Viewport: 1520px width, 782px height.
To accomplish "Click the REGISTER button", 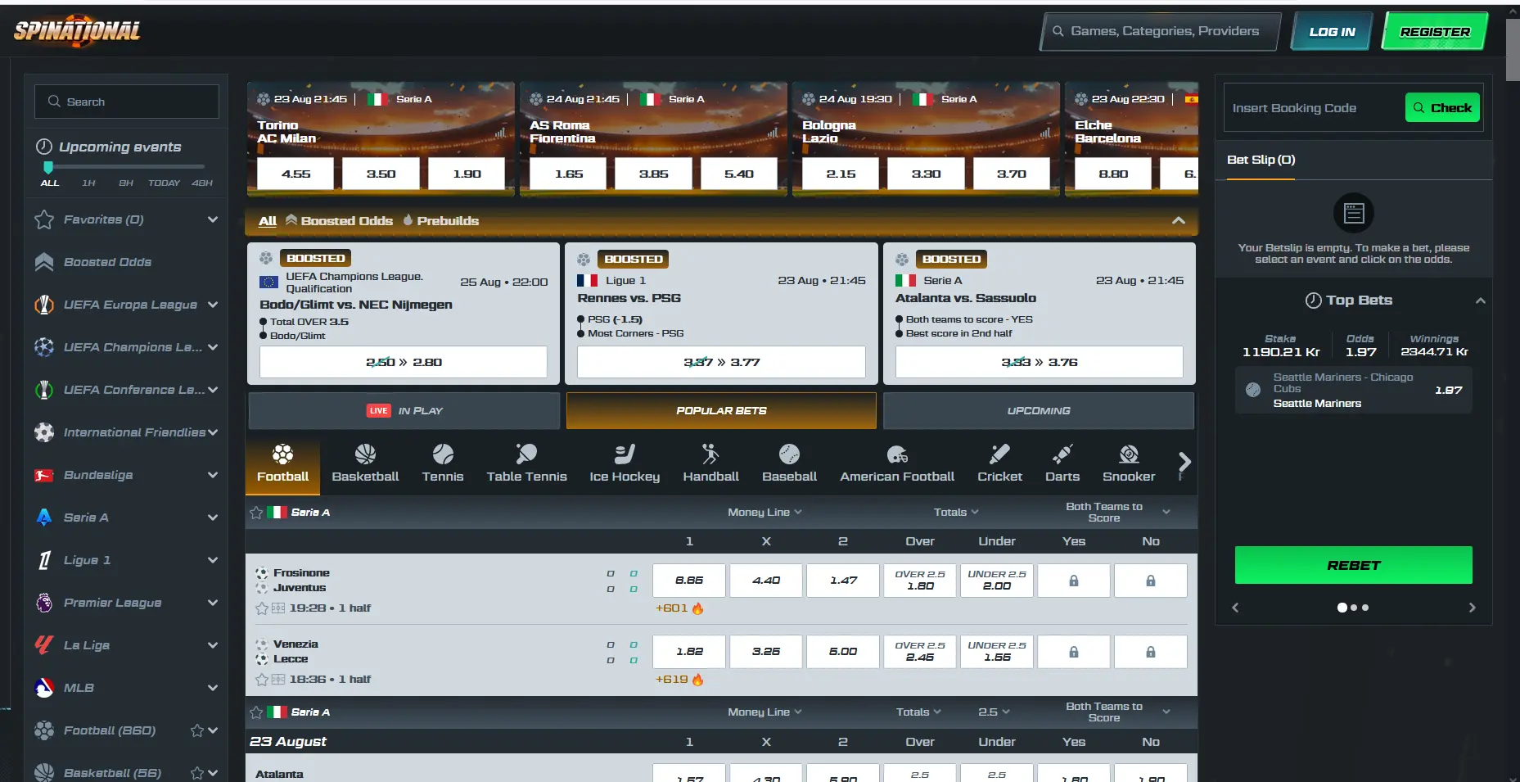I will pos(1435,32).
